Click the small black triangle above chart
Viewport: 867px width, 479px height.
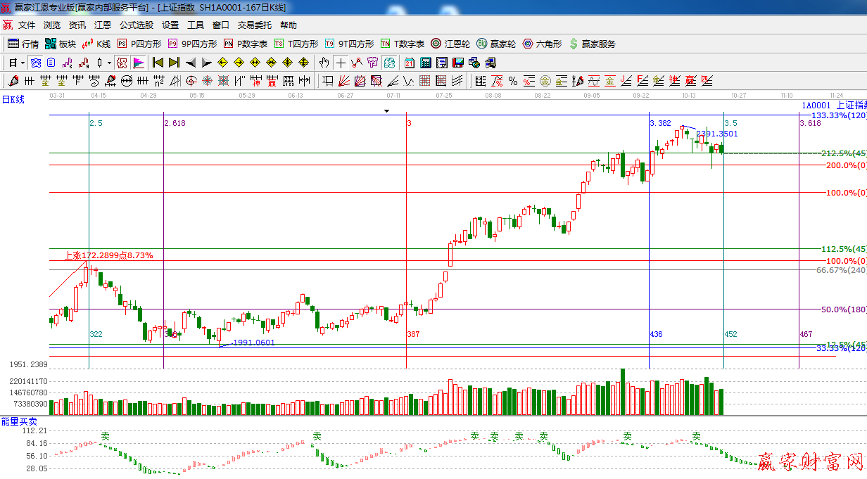click(x=386, y=111)
